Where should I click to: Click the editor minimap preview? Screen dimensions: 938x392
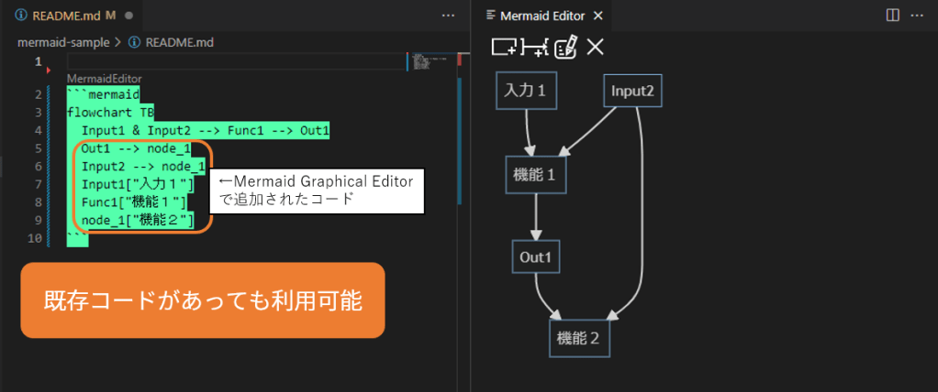click(x=429, y=62)
